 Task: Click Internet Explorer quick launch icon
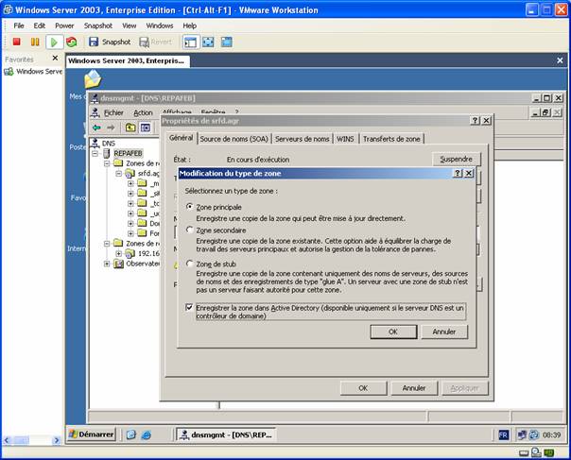(x=147, y=434)
